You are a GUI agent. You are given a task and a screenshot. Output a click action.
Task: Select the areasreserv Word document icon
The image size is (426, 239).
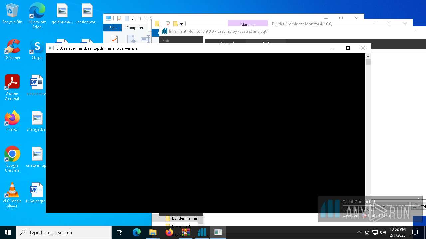coord(37,85)
